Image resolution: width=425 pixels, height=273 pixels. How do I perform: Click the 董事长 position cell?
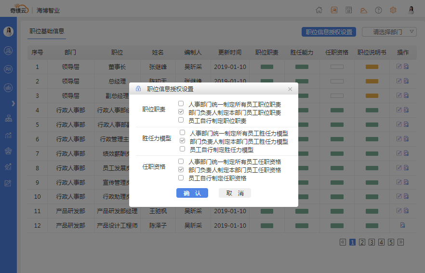click(117, 67)
